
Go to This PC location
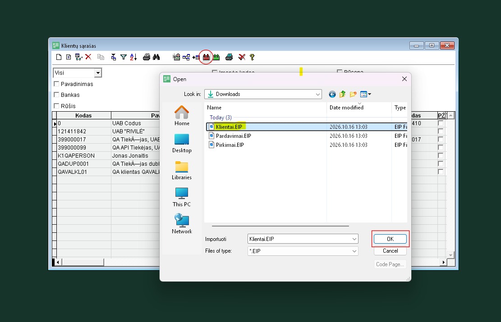coord(182,197)
